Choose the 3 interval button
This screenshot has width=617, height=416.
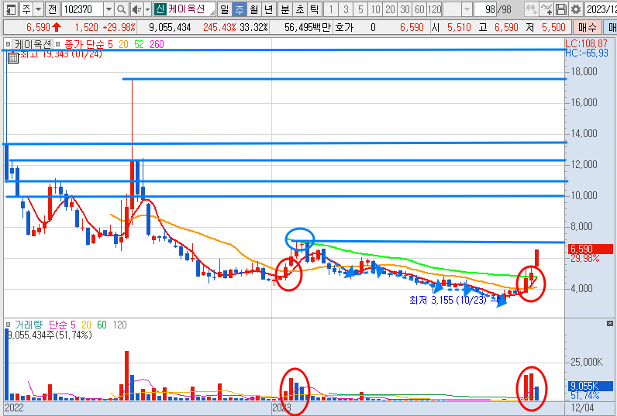pos(346,9)
